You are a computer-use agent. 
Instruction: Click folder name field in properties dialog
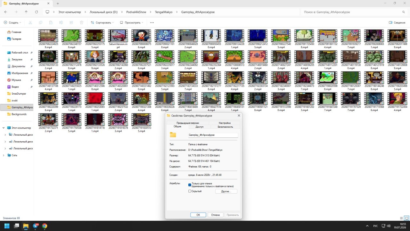pyautogui.click(x=213, y=135)
